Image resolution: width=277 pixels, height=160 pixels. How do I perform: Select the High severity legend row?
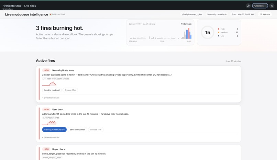coord(228,29)
